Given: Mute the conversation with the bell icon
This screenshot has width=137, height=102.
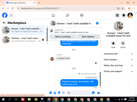Looking at the screenshot, I should click(x=113, y=43).
